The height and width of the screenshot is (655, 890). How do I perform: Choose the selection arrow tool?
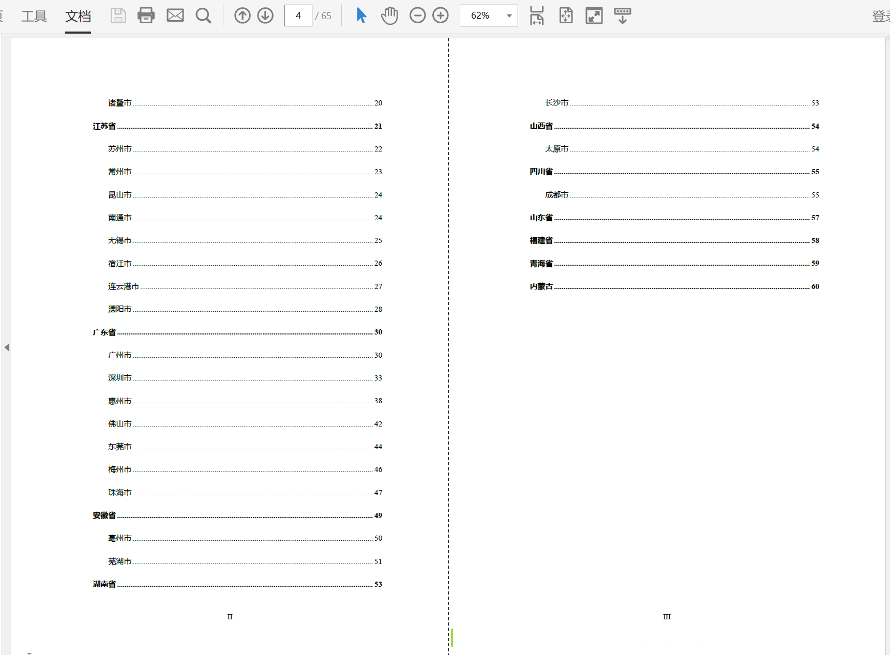(x=361, y=16)
